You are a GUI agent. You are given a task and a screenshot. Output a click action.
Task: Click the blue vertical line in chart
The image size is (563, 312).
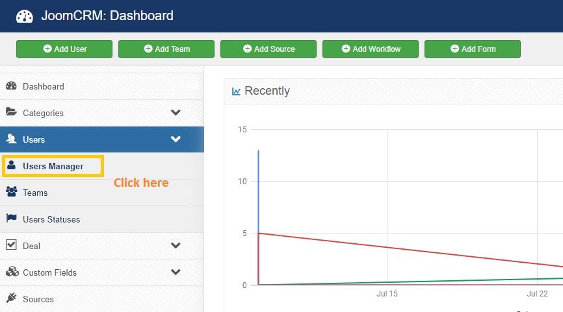[259, 190]
